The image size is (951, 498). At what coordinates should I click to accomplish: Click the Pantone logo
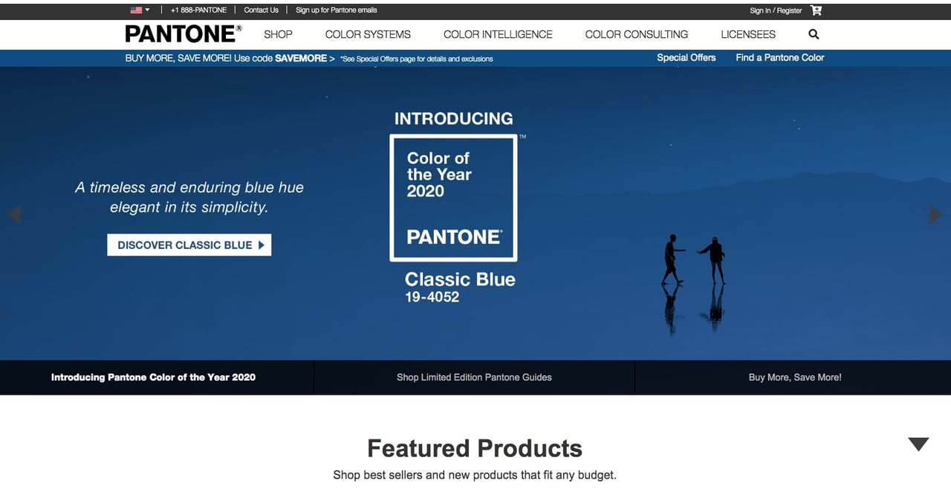coord(183,34)
